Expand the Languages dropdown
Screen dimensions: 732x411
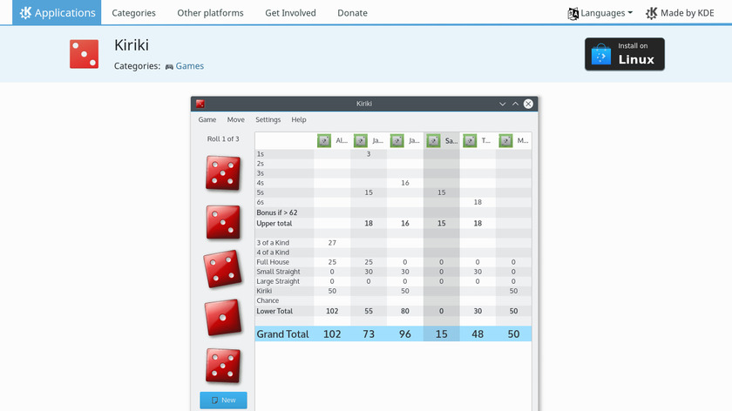[x=600, y=13]
